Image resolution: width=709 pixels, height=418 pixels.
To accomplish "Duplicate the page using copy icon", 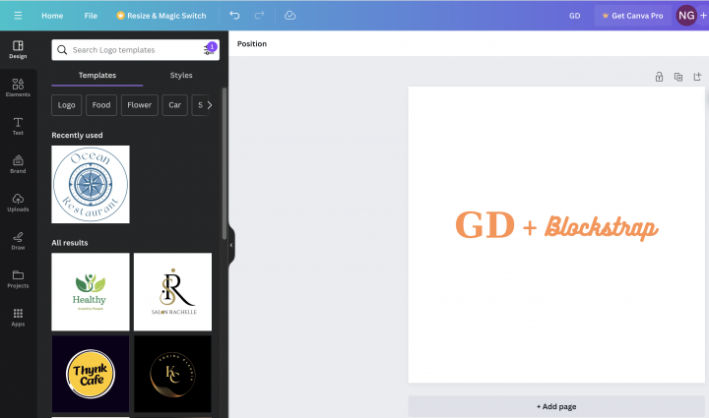I will [x=677, y=77].
